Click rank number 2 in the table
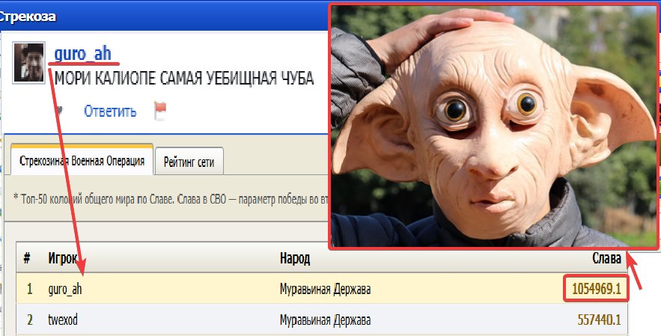 pos(29,320)
